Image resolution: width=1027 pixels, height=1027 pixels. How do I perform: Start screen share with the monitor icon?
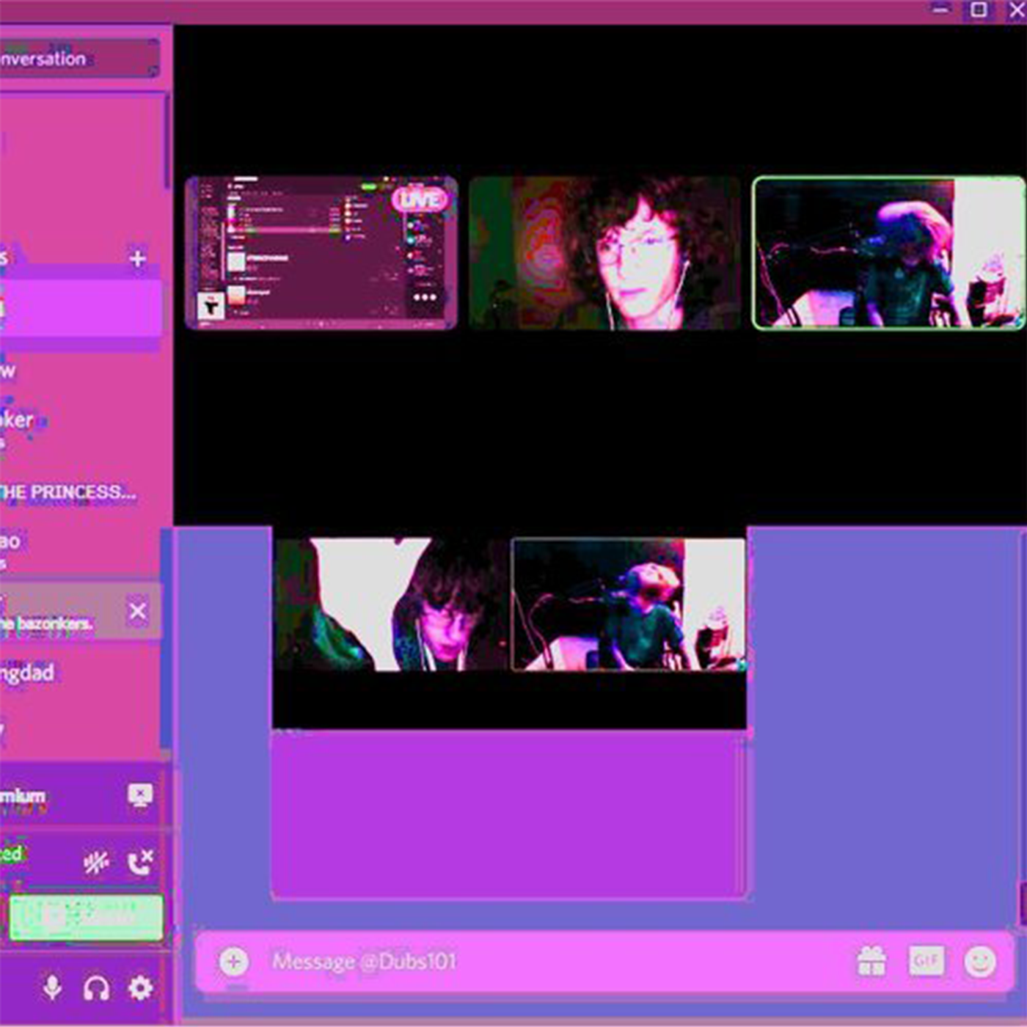coord(139,795)
